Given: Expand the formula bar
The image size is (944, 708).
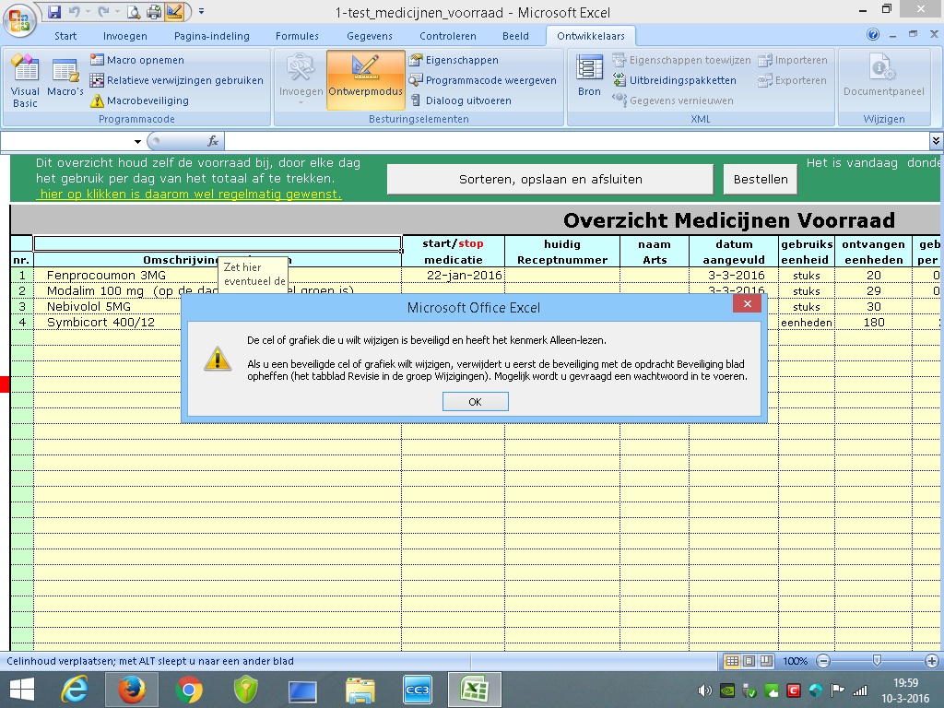Looking at the screenshot, I should 936,141.
